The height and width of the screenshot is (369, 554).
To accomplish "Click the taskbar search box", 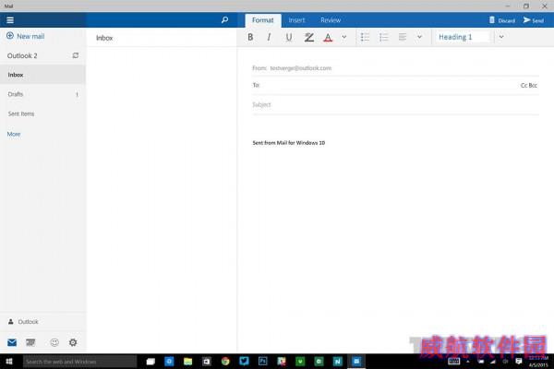I will [79, 362].
